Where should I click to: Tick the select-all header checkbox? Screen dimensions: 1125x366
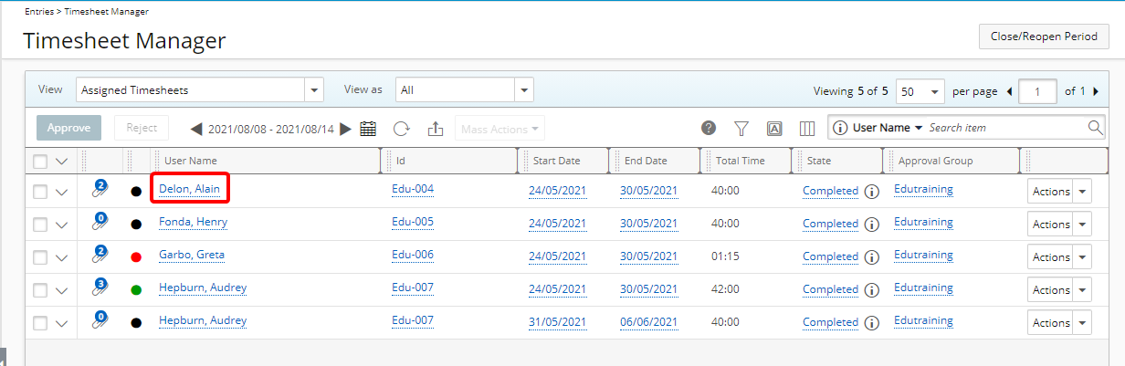pyautogui.click(x=40, y=162)
